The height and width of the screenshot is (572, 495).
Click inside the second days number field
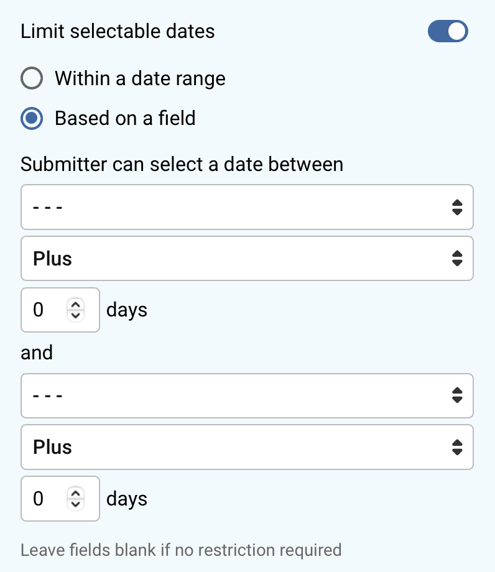coord(44,499)
